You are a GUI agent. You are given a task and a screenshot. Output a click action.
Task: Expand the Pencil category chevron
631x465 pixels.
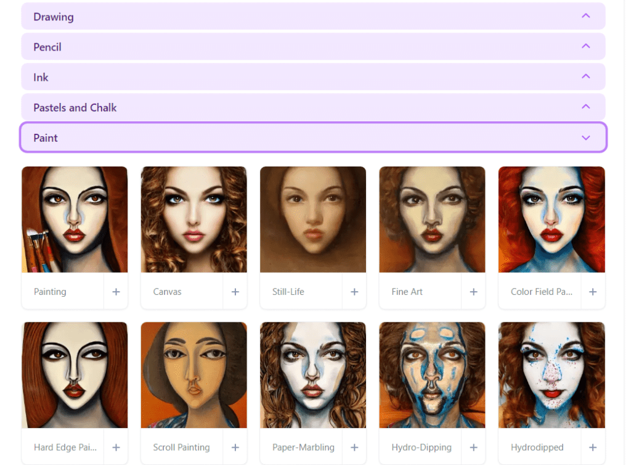[x=585, y=46]
